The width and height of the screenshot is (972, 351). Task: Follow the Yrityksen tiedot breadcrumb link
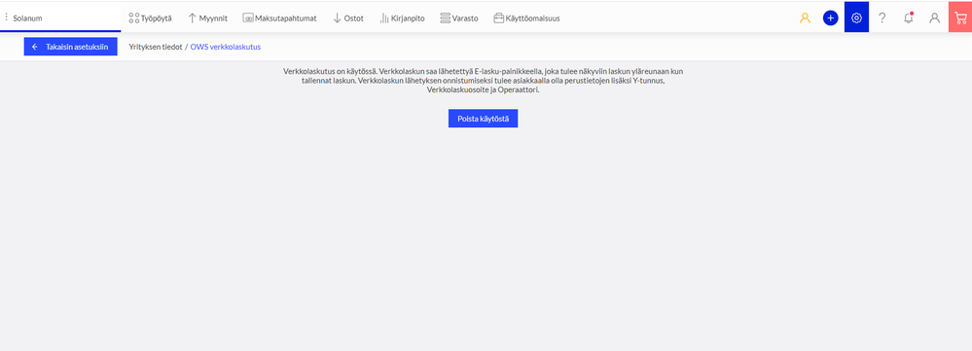click(x=156, y=47)
